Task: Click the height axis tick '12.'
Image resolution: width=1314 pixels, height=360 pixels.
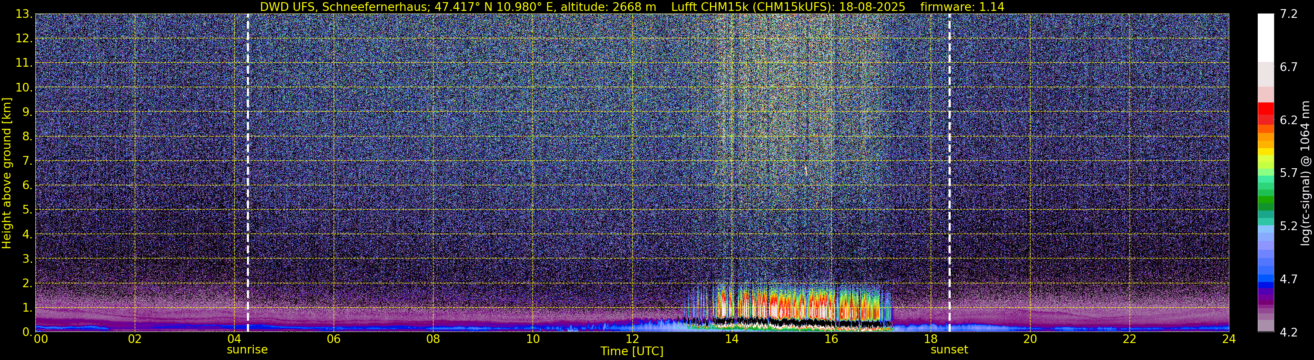Action: tap(24, 39)
